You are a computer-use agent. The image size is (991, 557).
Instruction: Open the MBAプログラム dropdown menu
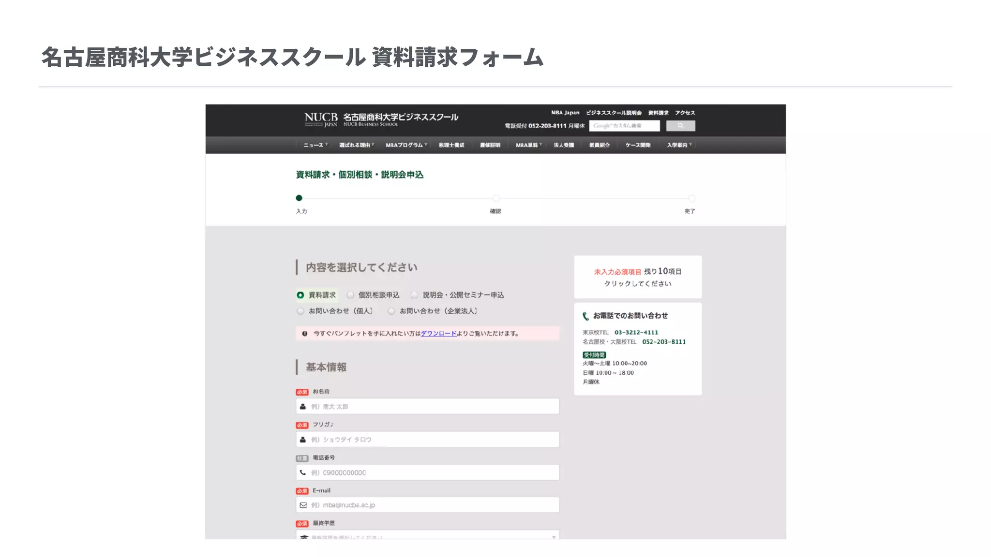[x=406, y=145]
